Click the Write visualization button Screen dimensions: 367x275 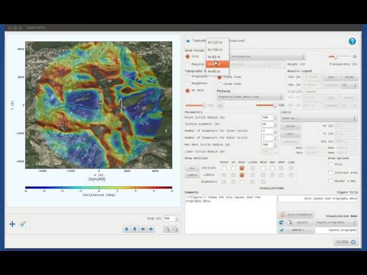click(296, 230)
